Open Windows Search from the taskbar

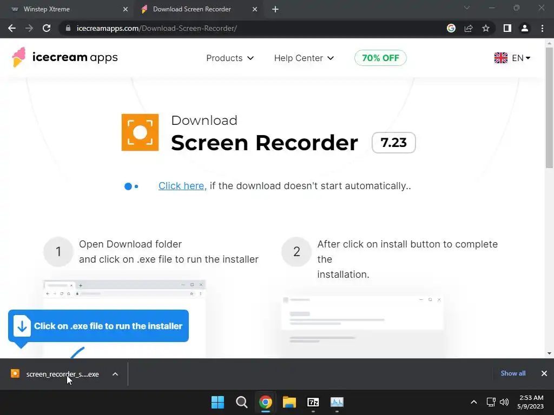[x=242, y=402]
